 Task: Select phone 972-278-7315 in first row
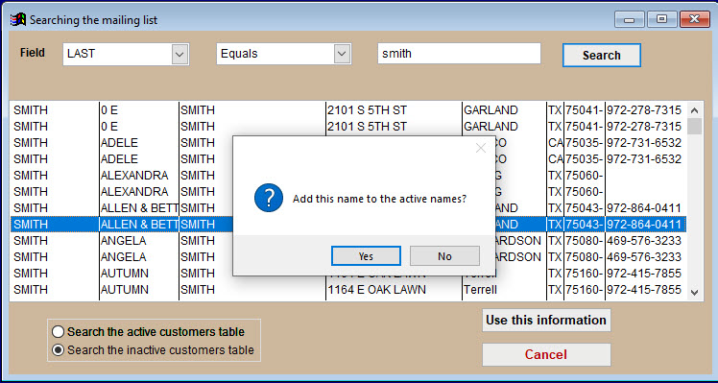pos(644,110)
